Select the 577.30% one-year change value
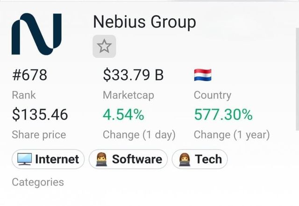 (223, 114)
